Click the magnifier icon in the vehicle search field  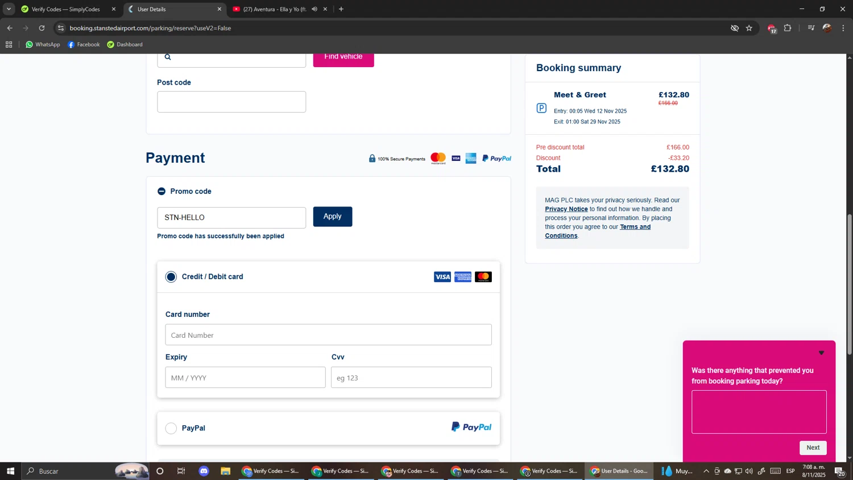coord(168,57)
